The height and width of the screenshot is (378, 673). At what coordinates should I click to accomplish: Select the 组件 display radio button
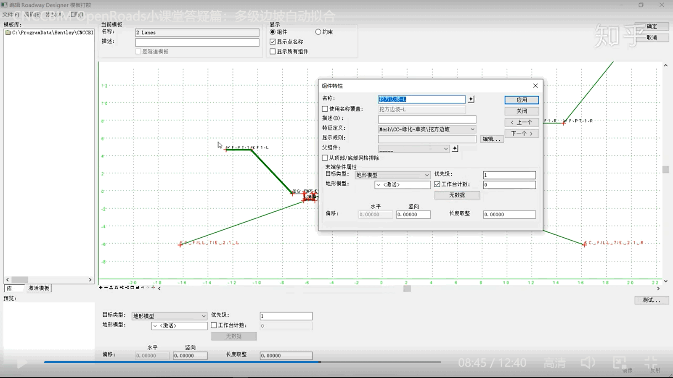(x=273, y=32)
